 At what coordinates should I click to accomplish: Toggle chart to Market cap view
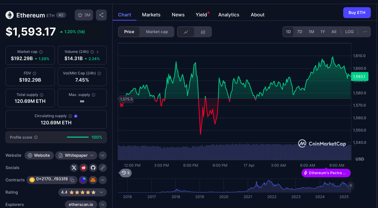point(157,32)
